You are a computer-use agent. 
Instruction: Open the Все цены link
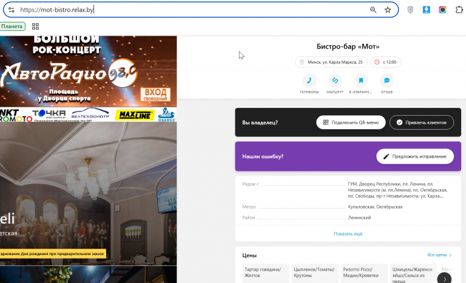coord(439,255)
